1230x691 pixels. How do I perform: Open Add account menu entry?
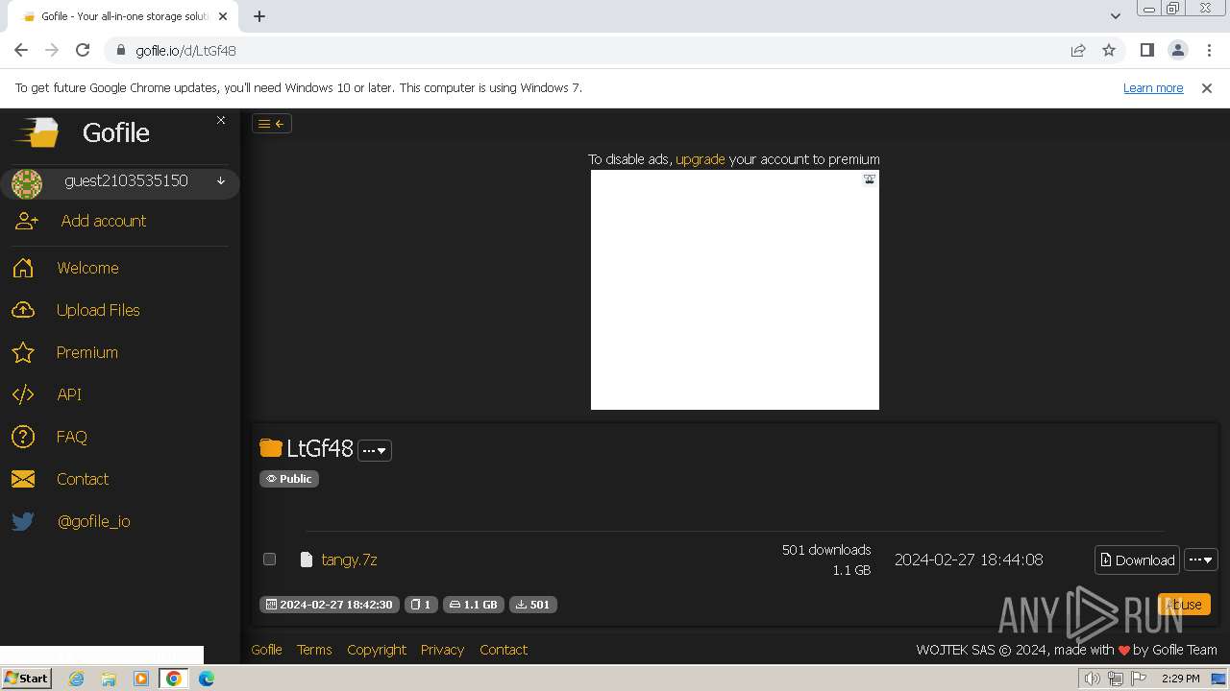pyautogui.click(x=104, y=221)
